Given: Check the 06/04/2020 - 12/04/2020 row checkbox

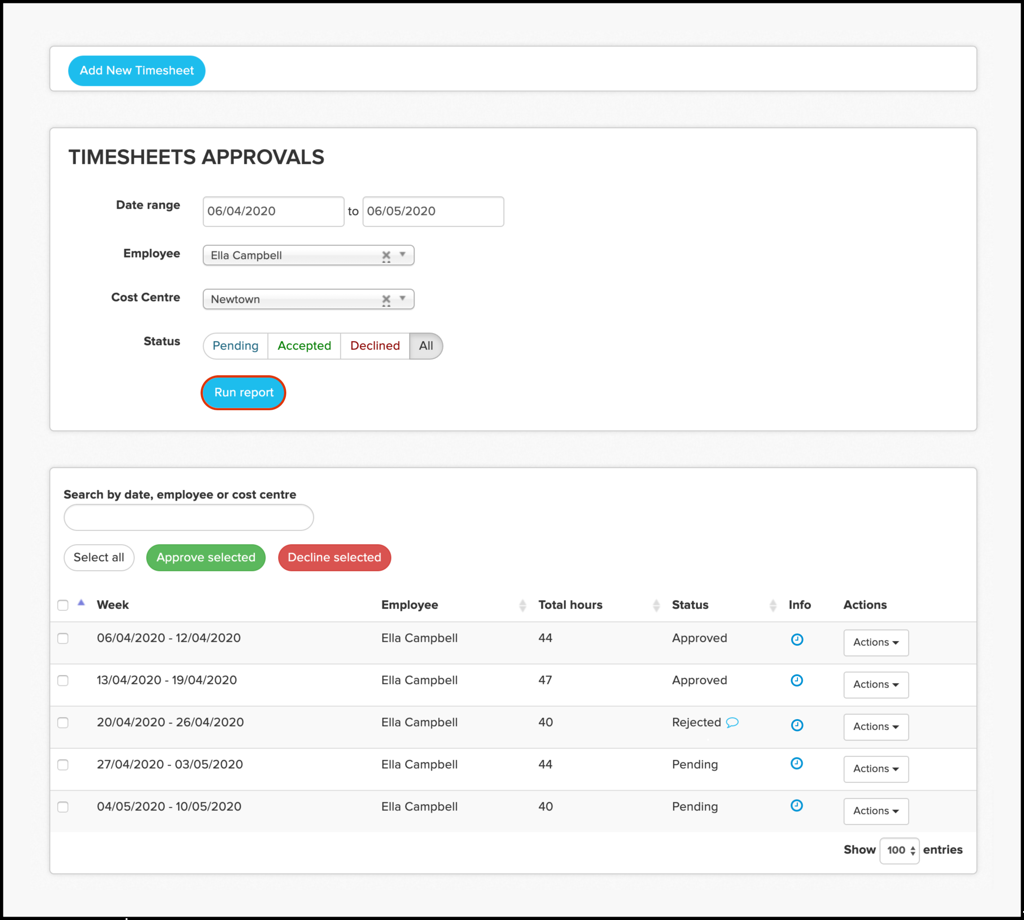Looking at the screenshot, I should tap(63, 638).
